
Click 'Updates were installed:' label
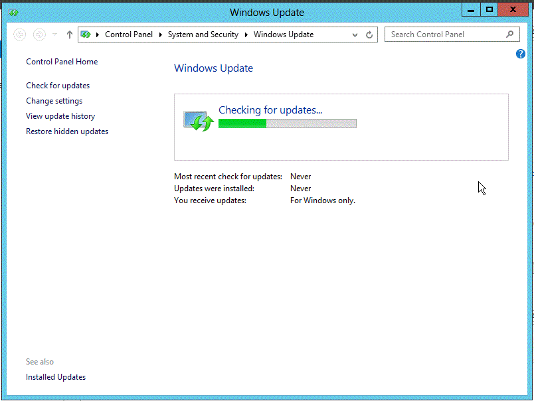215,189
